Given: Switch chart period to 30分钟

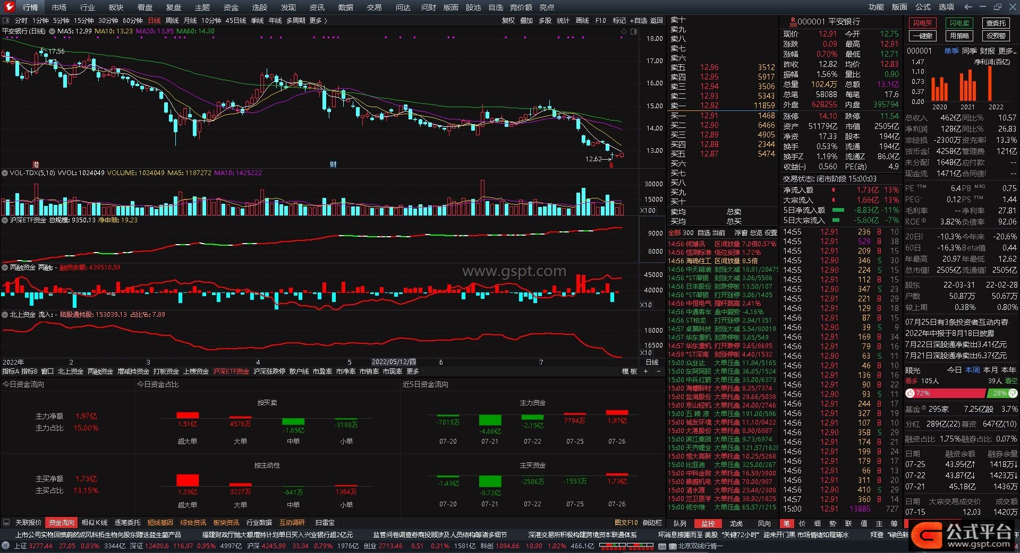Looking at the screenshot, I should pos(108,21).
